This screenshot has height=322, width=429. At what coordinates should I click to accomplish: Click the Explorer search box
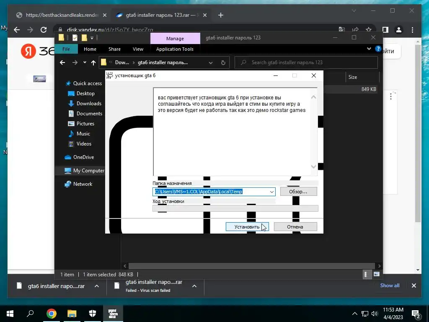tap(306, 62)
